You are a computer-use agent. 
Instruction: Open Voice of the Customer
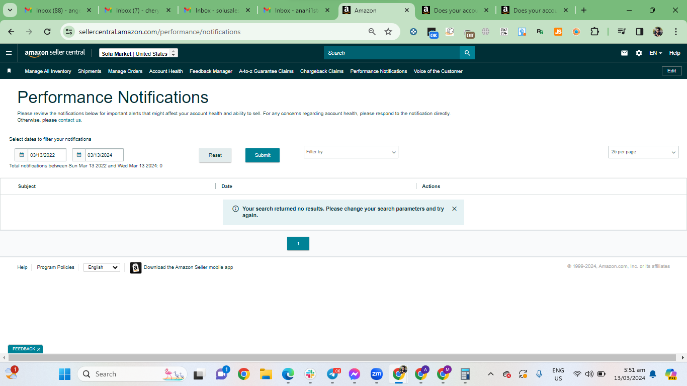coord(438,71)
